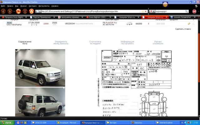Launch Firefox from quick launch icon
The image size is (200, 125).
22,123
